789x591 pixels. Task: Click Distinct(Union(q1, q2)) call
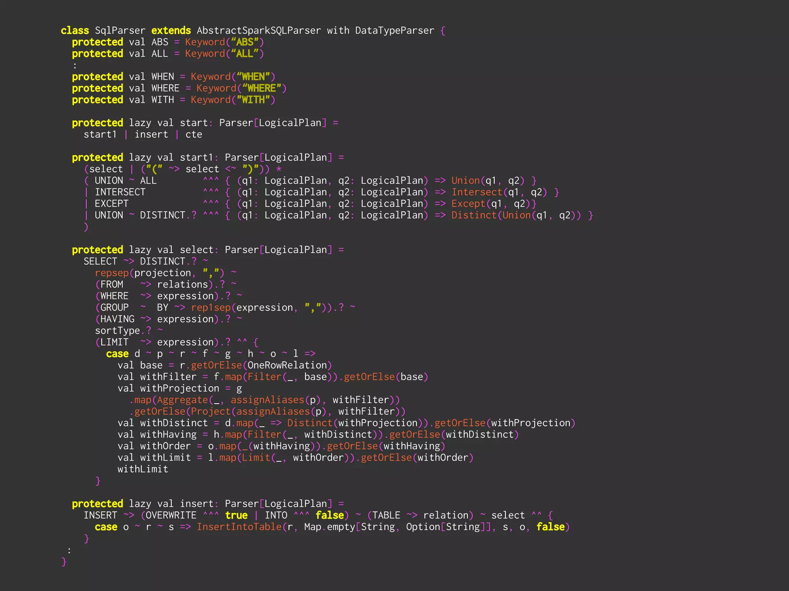[x=516, y=215]
